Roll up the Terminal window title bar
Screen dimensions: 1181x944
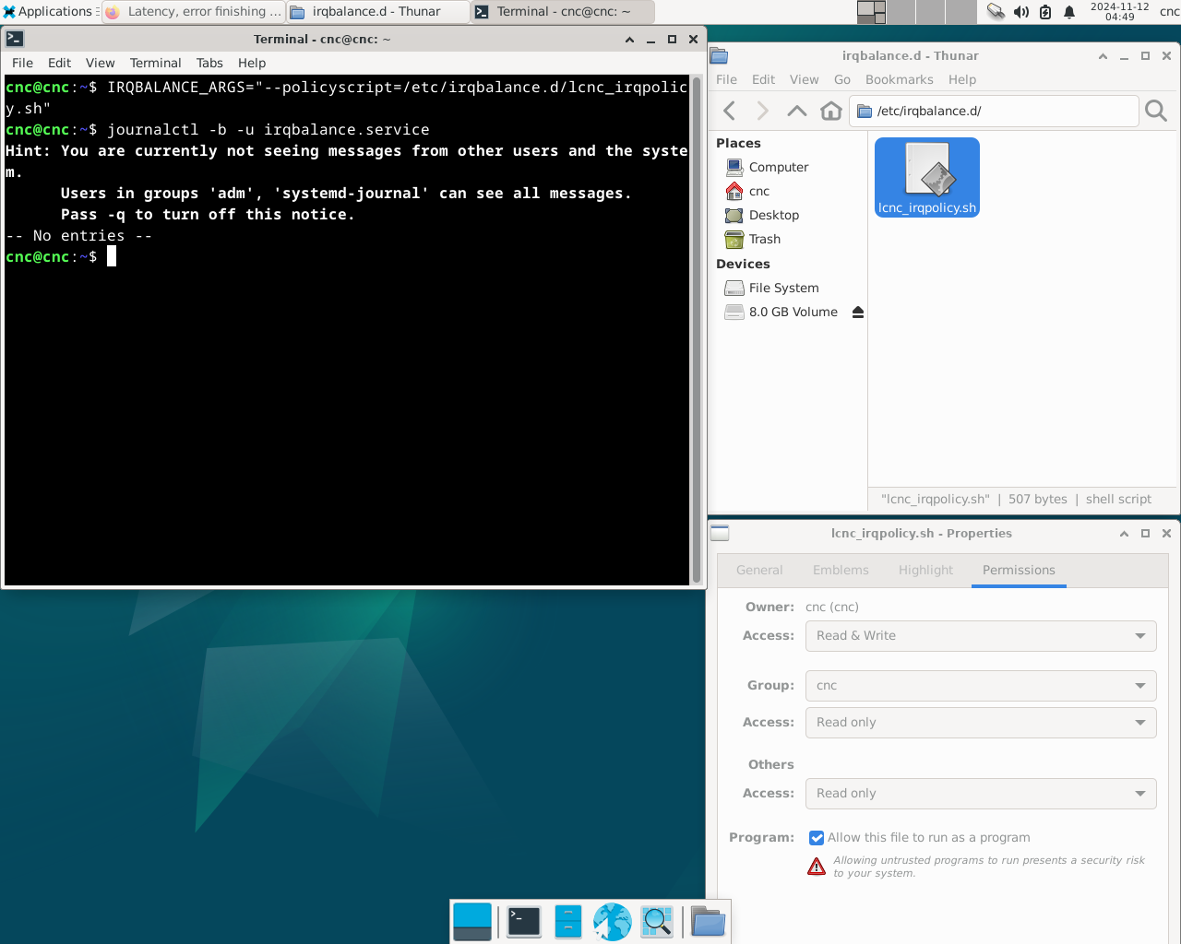[x=629, y=40]
